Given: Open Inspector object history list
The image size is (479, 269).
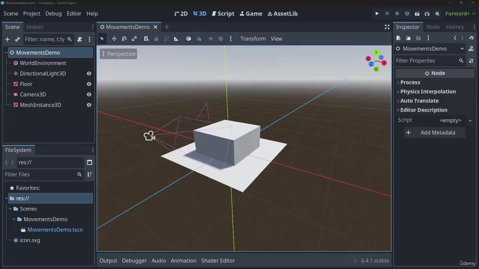Looking at the screenshot, I should 471,38.
